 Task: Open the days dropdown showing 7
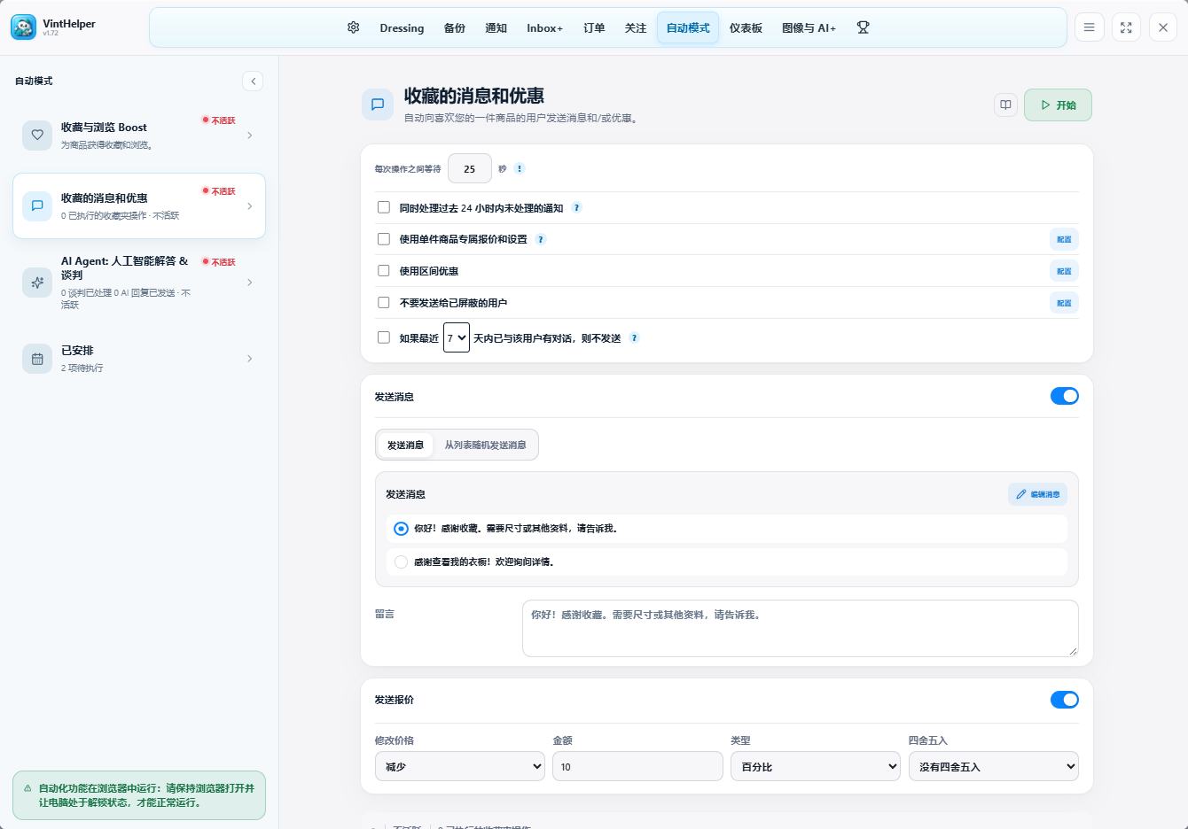(457, 337)
